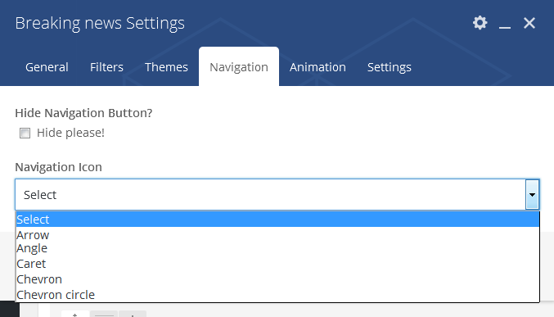
Task: Click the Navigation Icon dropdown arrow
Action: [x=532, y=195]
